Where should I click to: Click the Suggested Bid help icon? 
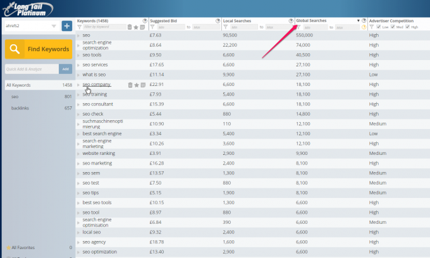click(x=218, y=21)
